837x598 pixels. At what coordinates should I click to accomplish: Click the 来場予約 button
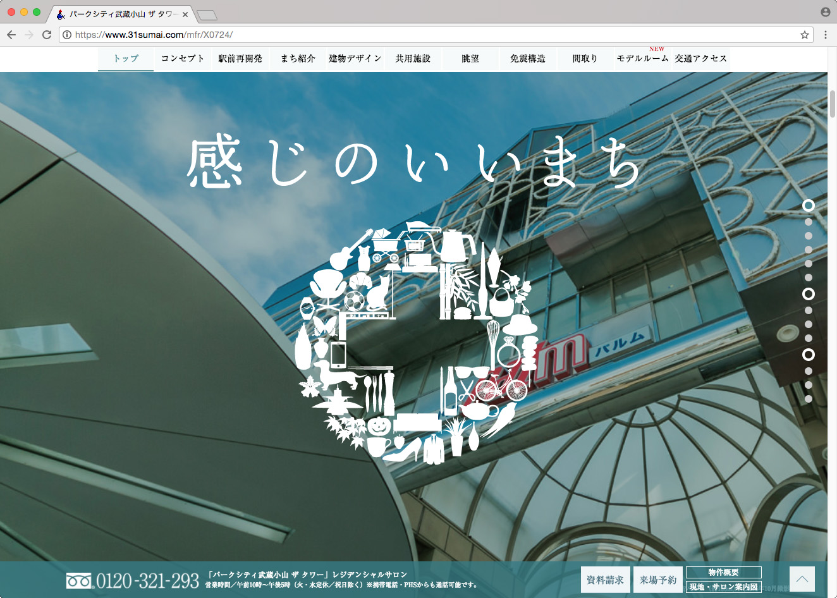click(657, 580)
